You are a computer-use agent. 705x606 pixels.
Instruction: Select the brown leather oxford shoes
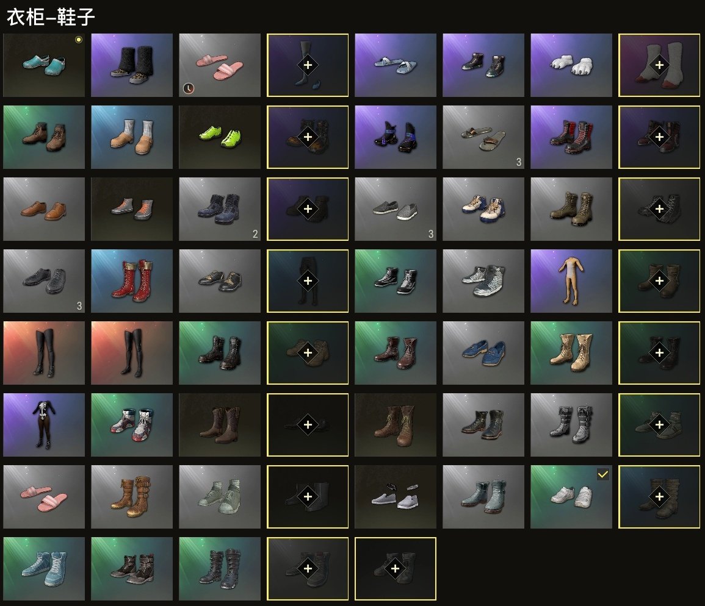(x=44, y=209)
